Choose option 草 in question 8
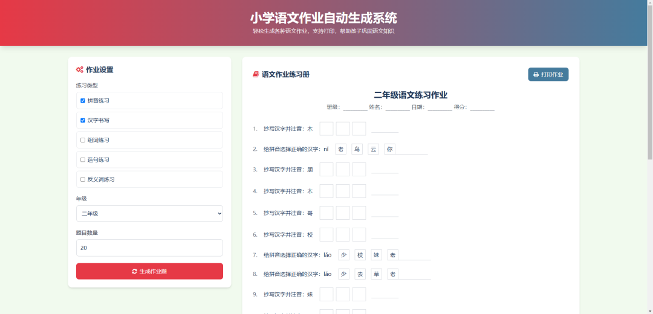 coord(376,274)
